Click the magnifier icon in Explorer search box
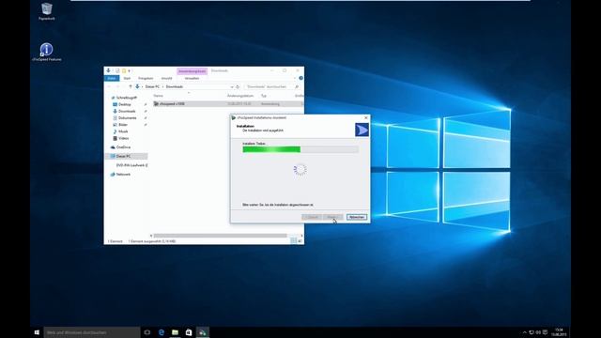 [x=297, y=87]
